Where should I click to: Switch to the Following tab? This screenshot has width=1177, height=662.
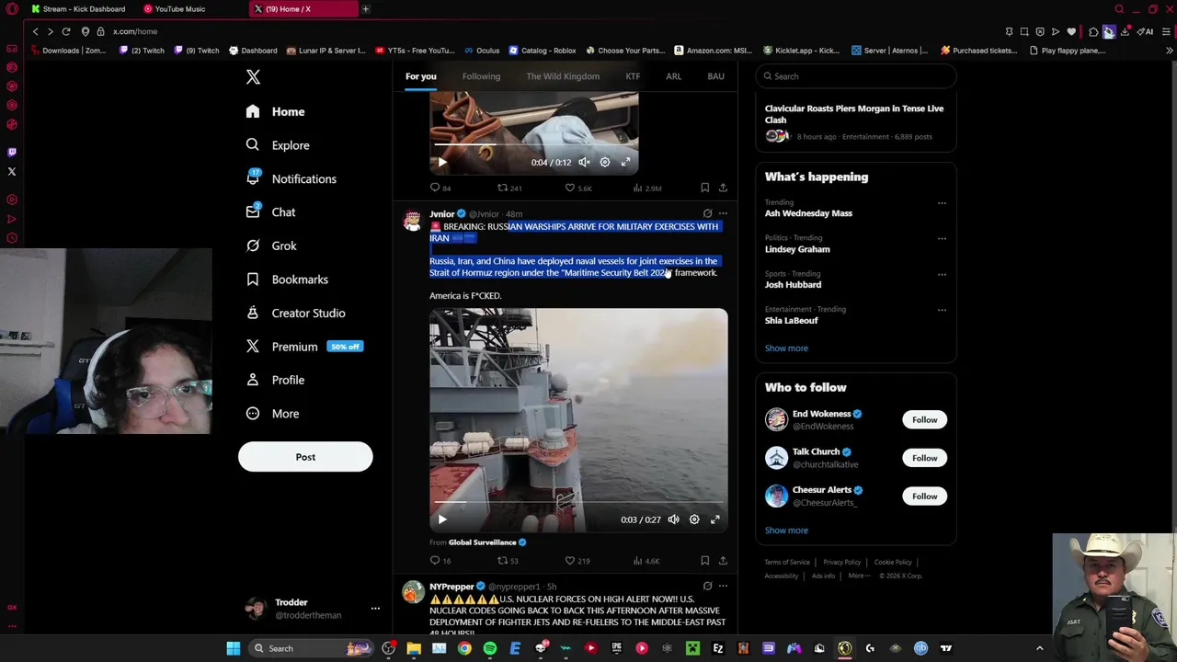(481, 76)
